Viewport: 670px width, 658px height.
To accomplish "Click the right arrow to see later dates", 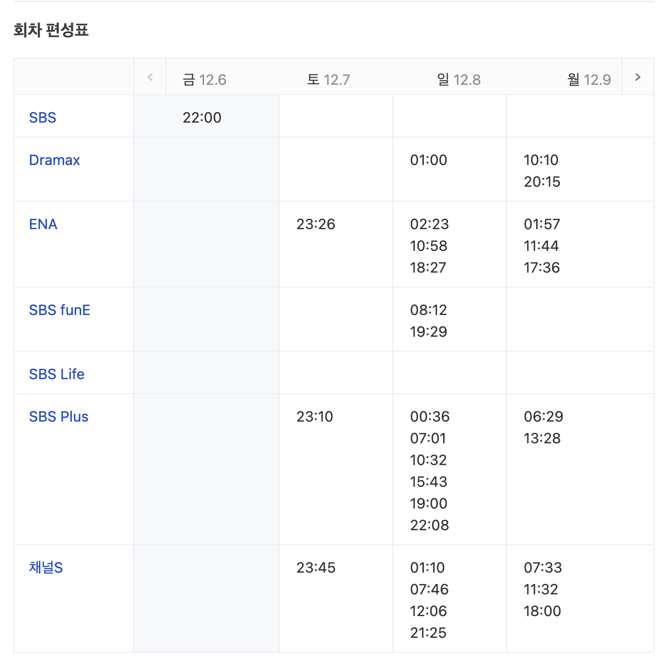I will (636, 77).
